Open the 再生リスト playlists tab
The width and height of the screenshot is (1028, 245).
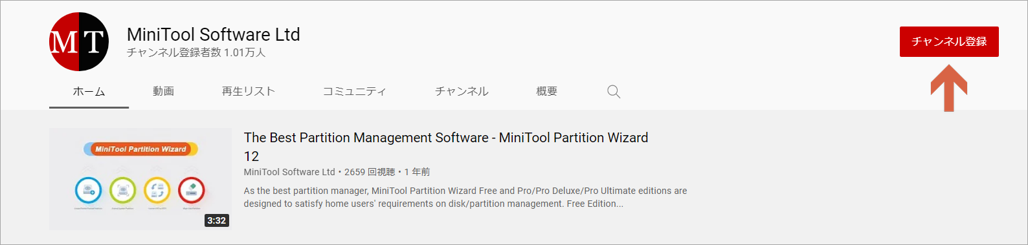coord(249,91)
